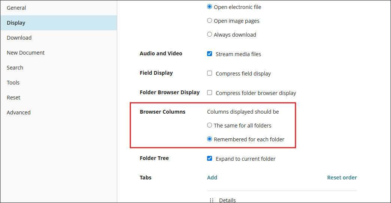The width and height of the screenshot is (391, 203).
Task: Go to the Download settings section
Action: tap(58, 38)
